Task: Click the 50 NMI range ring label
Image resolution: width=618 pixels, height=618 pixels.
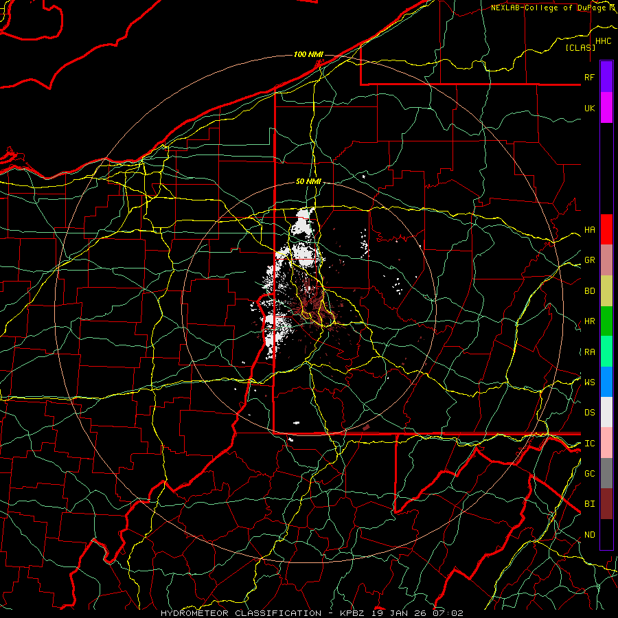Action: (308, 181)
